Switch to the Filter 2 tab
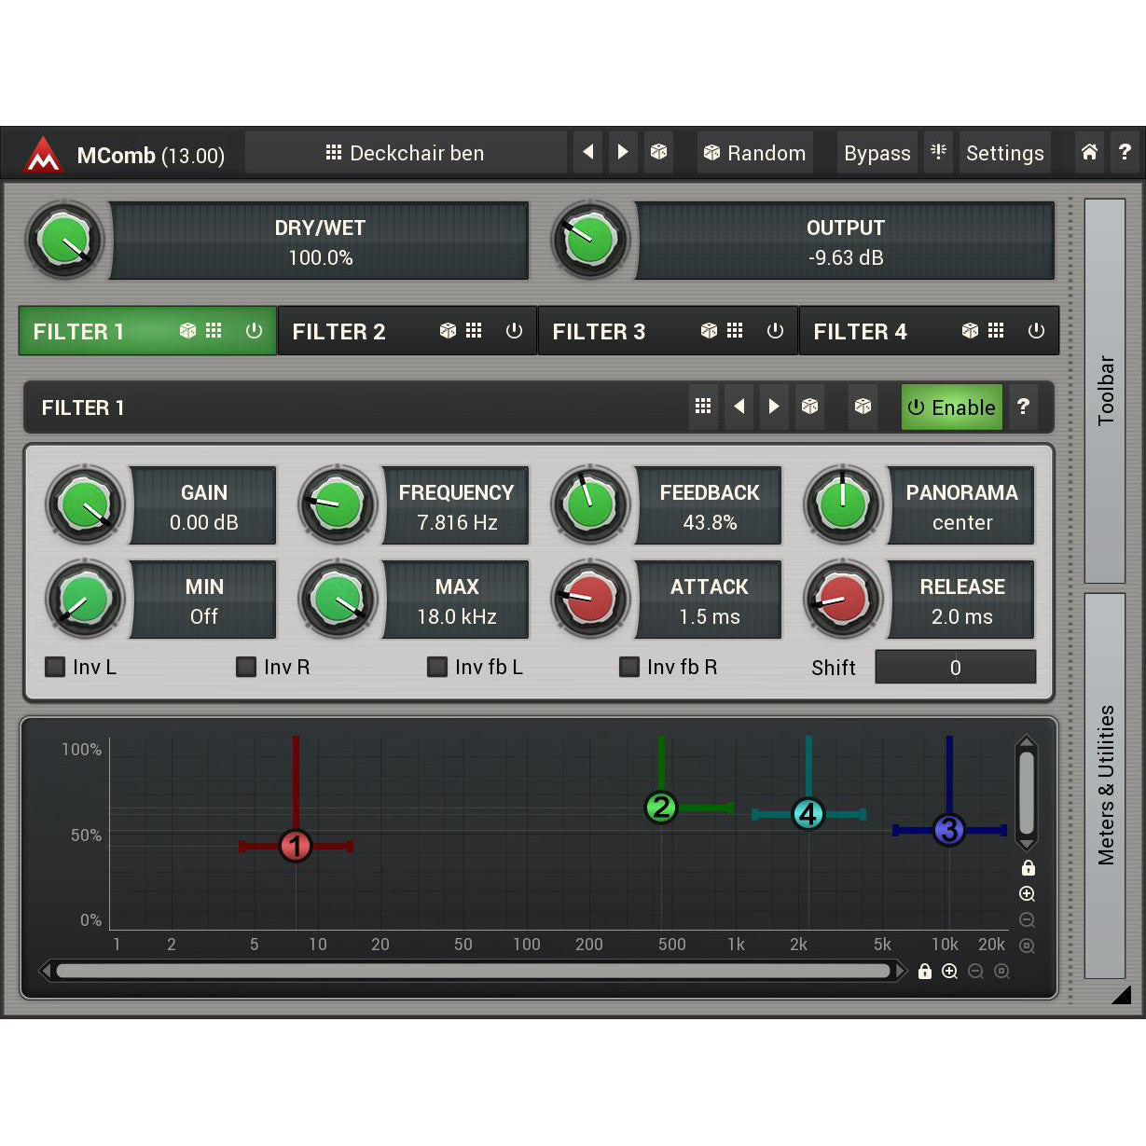Screen dimensions: 1146x1146 338,330
